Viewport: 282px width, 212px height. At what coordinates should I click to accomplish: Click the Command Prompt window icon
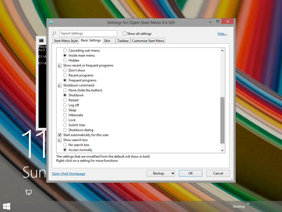point(41,41)
